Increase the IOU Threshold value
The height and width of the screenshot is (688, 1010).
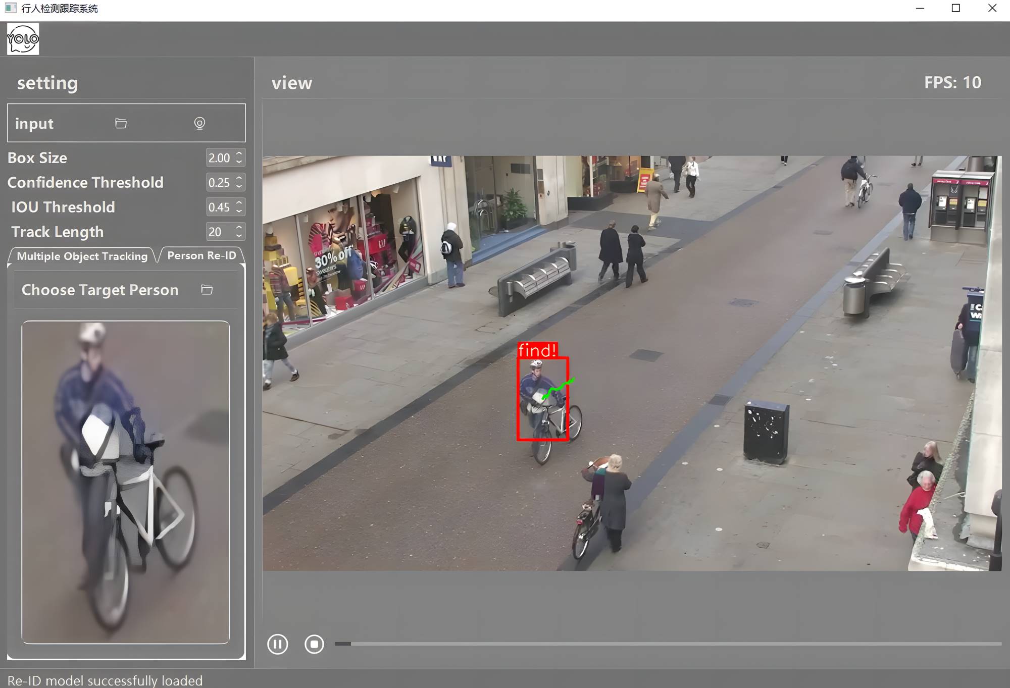239,203
